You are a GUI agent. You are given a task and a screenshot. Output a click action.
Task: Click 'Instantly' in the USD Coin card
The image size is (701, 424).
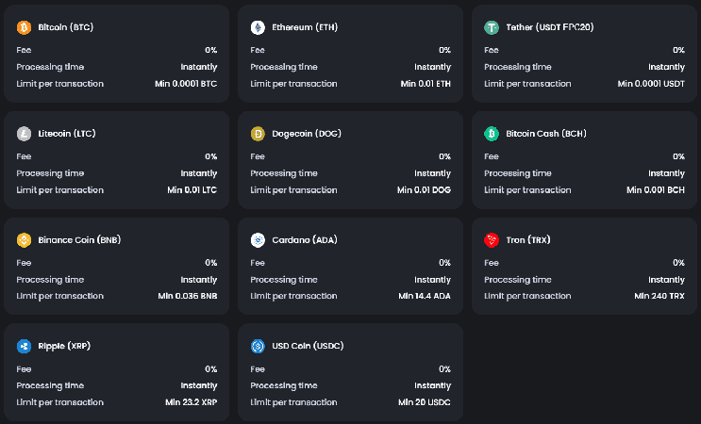coord(433,385)
